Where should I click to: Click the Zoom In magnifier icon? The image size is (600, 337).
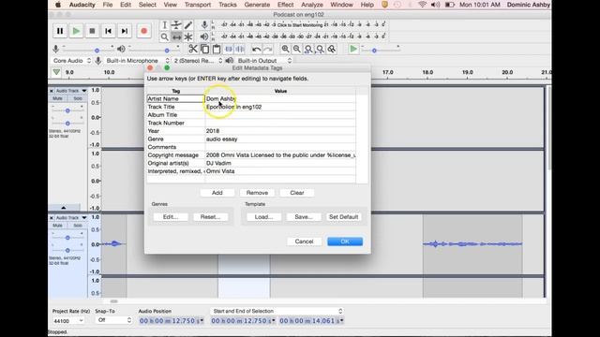tap(285, 49)
